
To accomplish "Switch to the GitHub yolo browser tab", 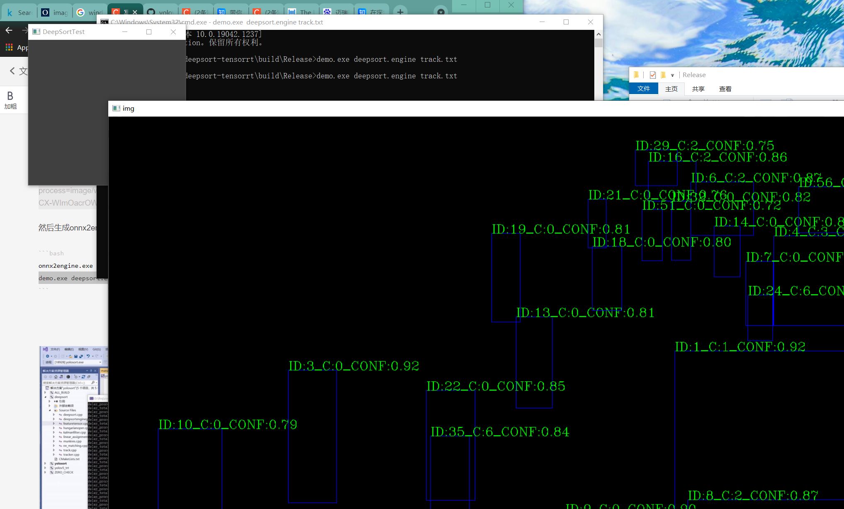I will point(162,12).
